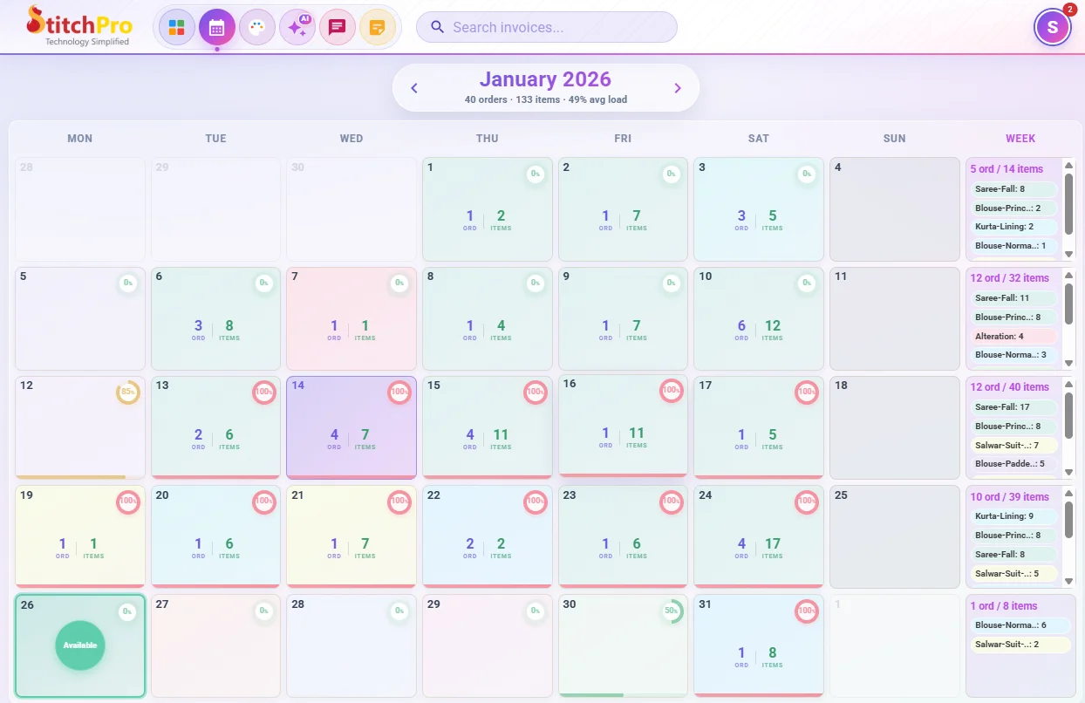Click the 85% load ring on January 12

point(128,392)
